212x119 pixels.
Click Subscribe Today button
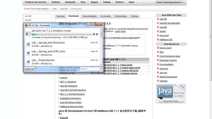171,101
